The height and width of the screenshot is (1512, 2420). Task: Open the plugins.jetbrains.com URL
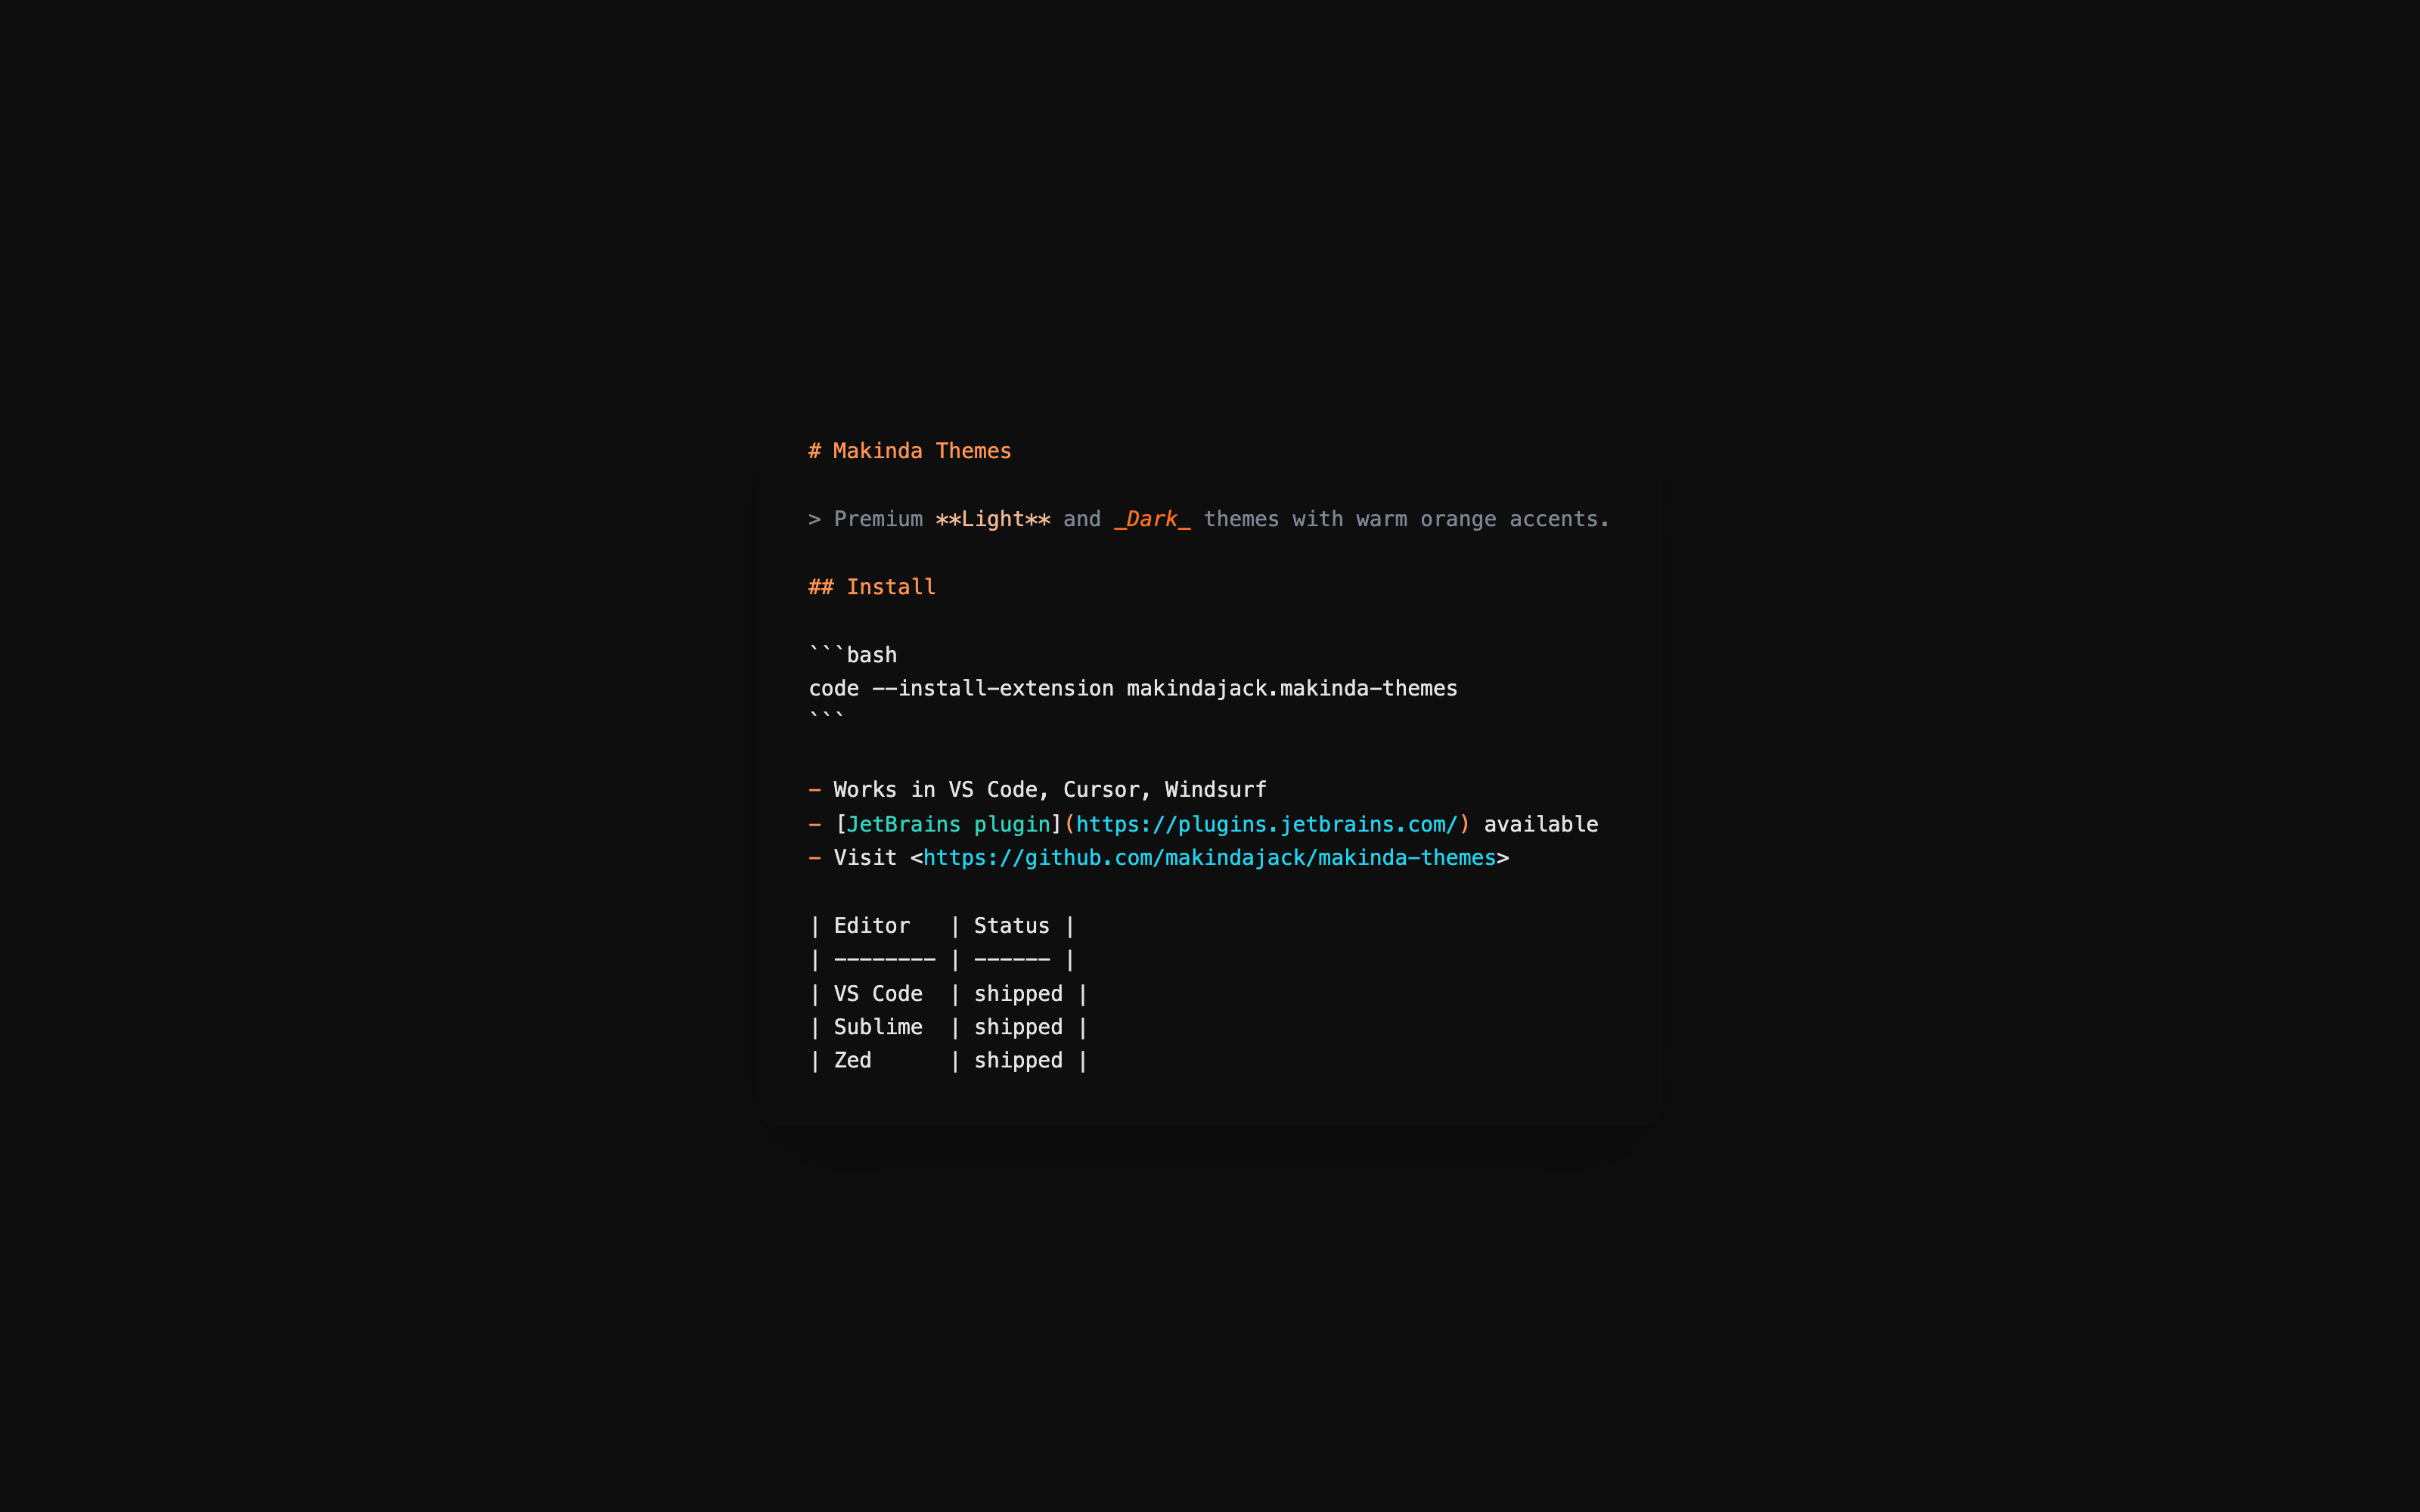coord(1267,824)
